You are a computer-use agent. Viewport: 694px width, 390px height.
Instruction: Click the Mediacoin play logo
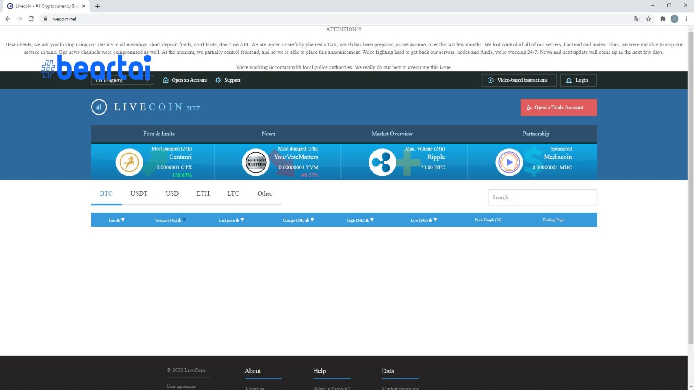coord(509,162)
